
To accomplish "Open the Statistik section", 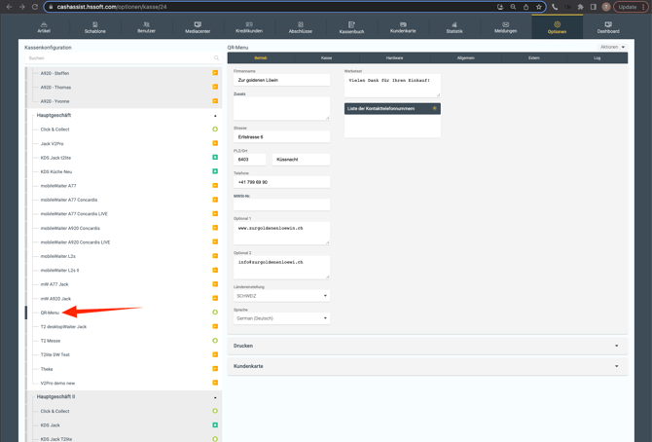I will (x=454, y=27).
